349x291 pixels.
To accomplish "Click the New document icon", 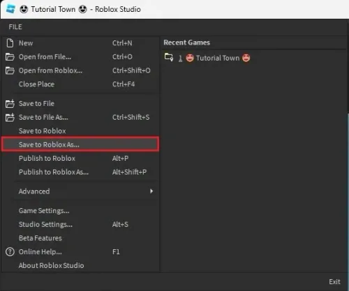I will [x=10, y=43].
